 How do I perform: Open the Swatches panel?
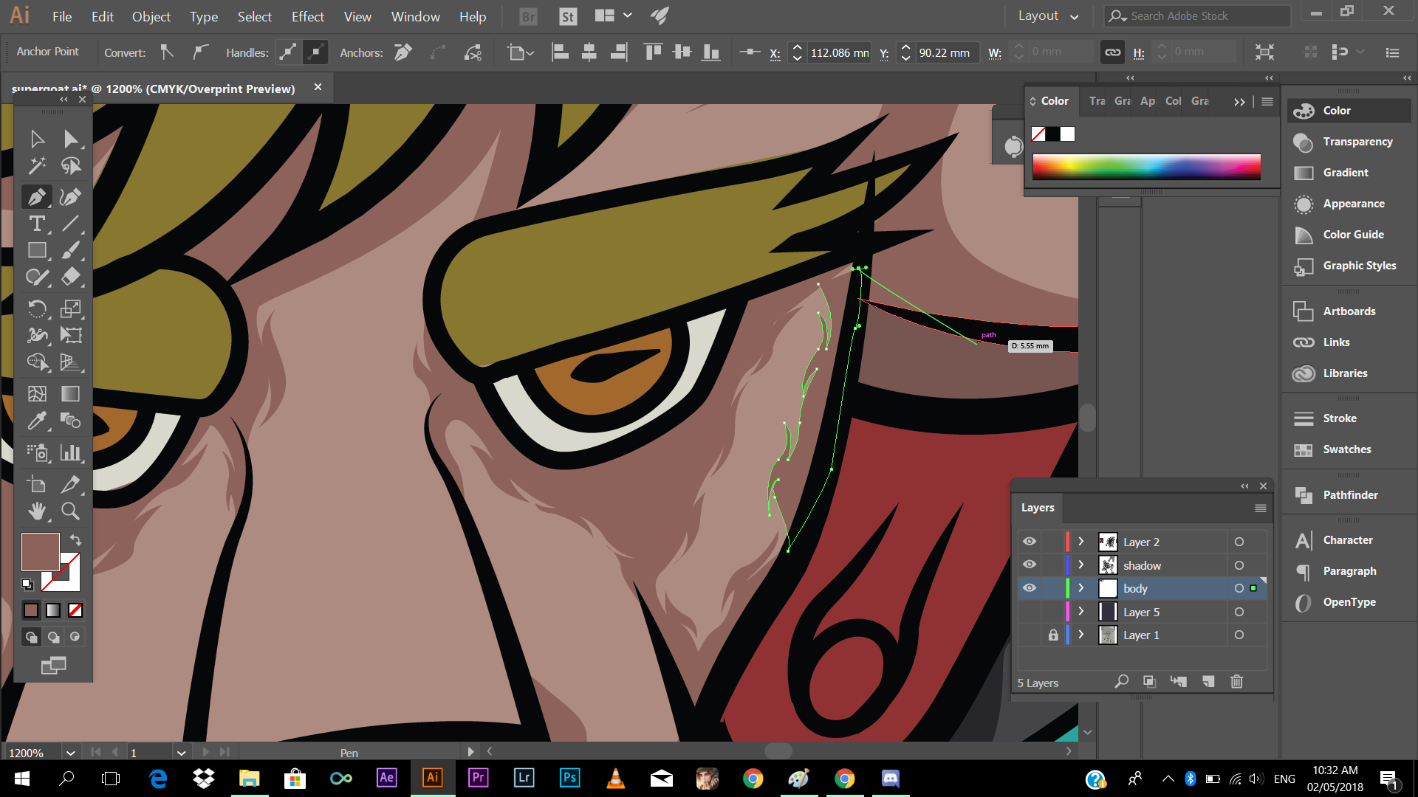[x=1346, y=449]
